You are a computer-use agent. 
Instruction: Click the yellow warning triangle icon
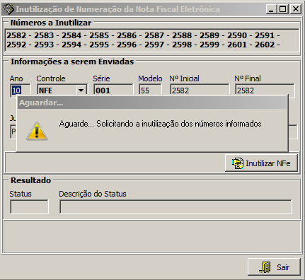[37, 131]
